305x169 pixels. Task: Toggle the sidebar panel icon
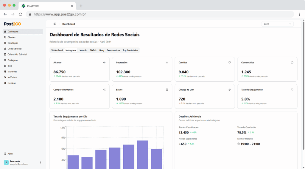(x=55, y=24)
